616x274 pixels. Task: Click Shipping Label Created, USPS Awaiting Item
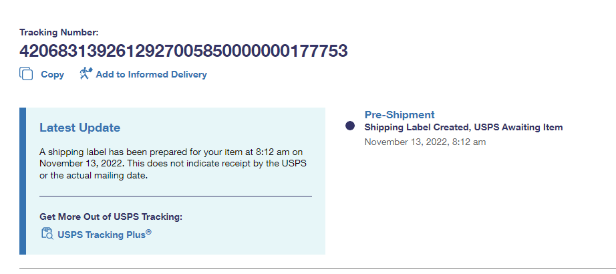[464, 127]
